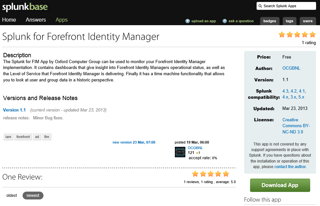
Task: Click the gold badge dot next to 121
Action: (197, 153)
